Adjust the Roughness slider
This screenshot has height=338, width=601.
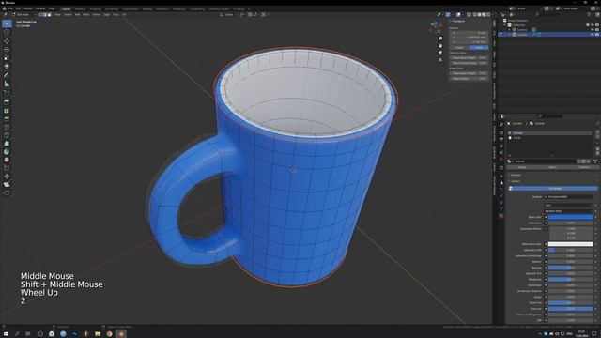click(x=570, y=280)
